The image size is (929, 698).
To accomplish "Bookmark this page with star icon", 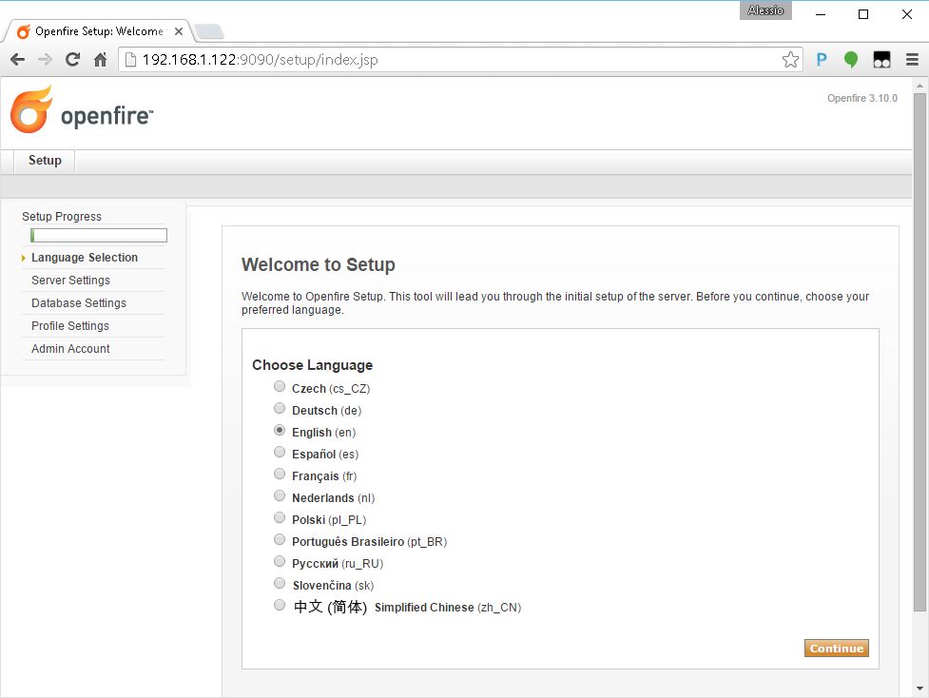I will click(x=790, y=60).
